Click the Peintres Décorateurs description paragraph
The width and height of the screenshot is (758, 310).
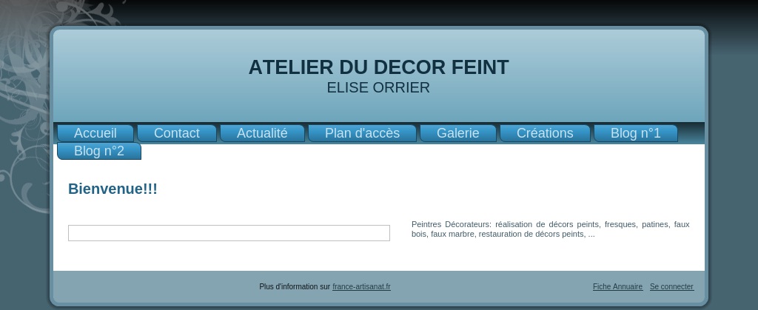coord(550,229)
